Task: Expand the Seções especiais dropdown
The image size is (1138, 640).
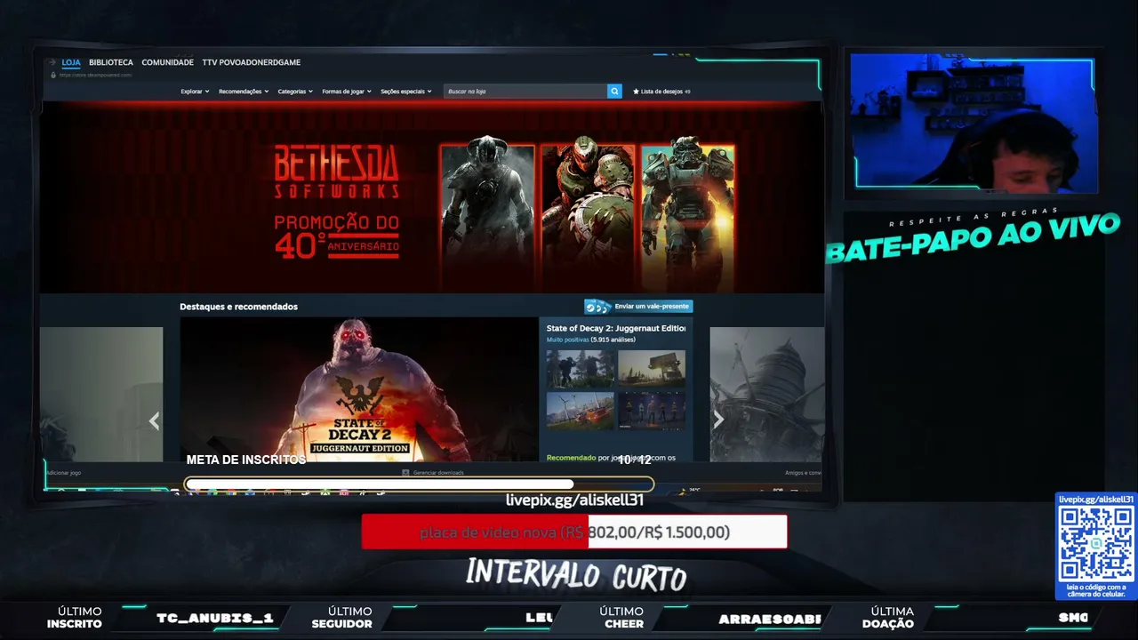Action: [406, 92]
